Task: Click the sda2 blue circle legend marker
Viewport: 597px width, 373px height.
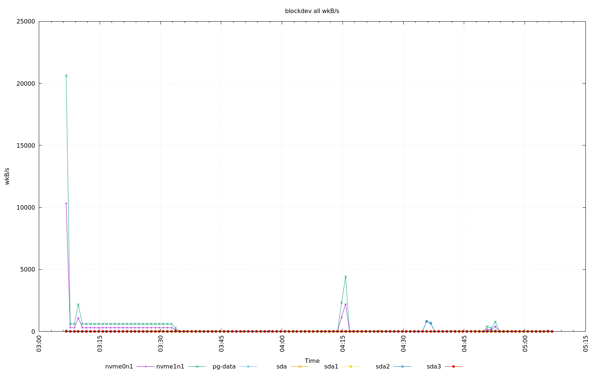Action: pyautogui.click(x=402, y=367)
